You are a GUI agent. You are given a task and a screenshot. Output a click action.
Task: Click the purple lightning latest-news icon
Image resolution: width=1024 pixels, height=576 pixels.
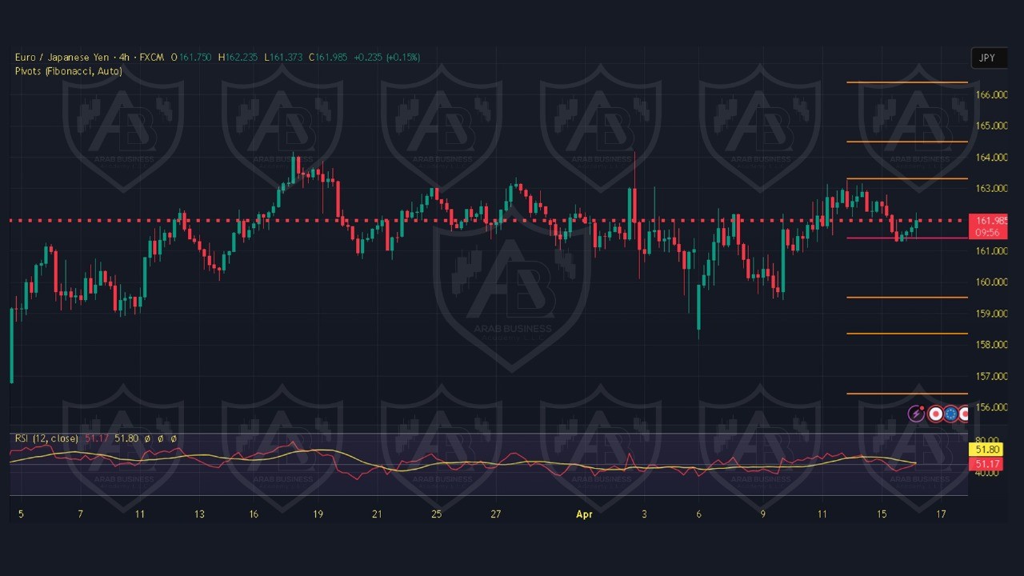tap(916, 414)
